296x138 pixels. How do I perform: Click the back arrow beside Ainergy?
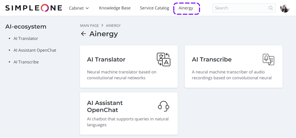83,34
